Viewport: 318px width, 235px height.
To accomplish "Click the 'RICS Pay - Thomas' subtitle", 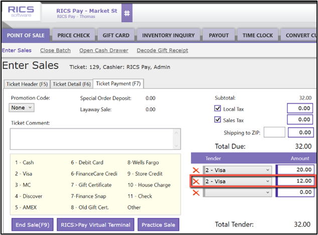I will point(76,17).
